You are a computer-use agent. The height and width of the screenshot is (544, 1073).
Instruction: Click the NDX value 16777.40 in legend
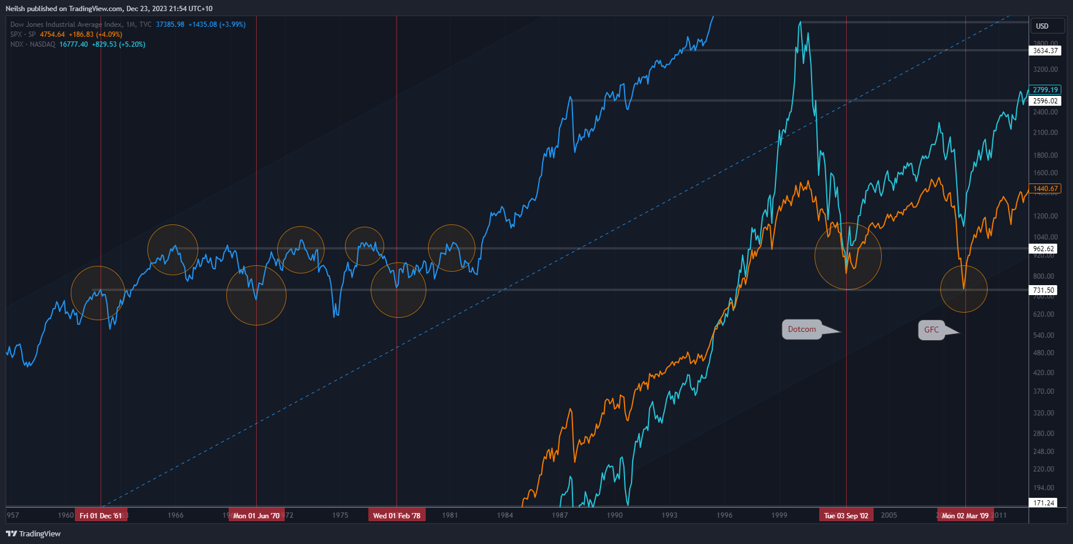[x=74, y=44]
